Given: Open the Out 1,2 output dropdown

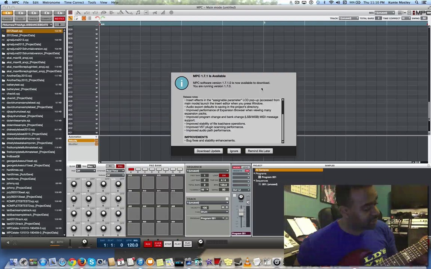Looking at the screenshot, I should 241,190.
